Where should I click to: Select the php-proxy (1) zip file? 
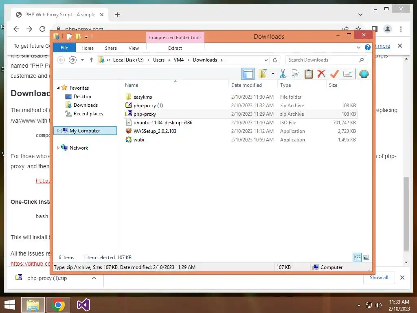tap(148, 106)
